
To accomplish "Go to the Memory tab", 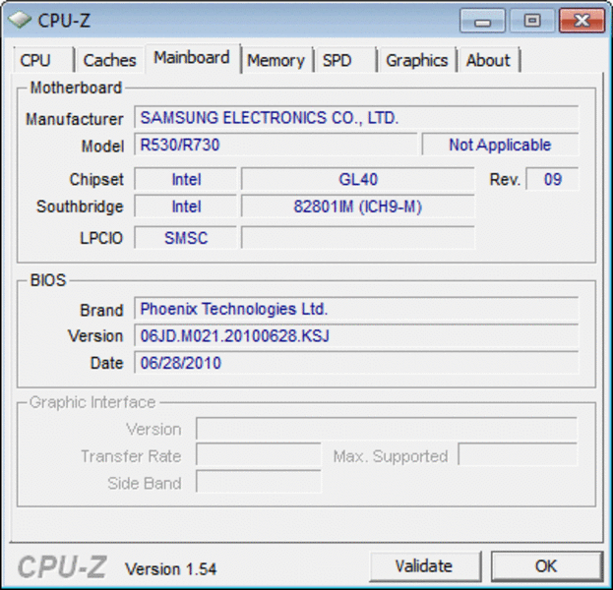I will 276,60.
